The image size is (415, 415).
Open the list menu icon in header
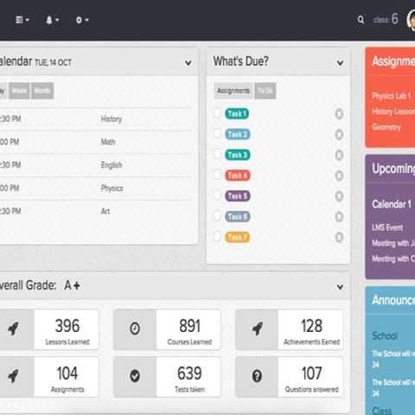coord(22,20)
